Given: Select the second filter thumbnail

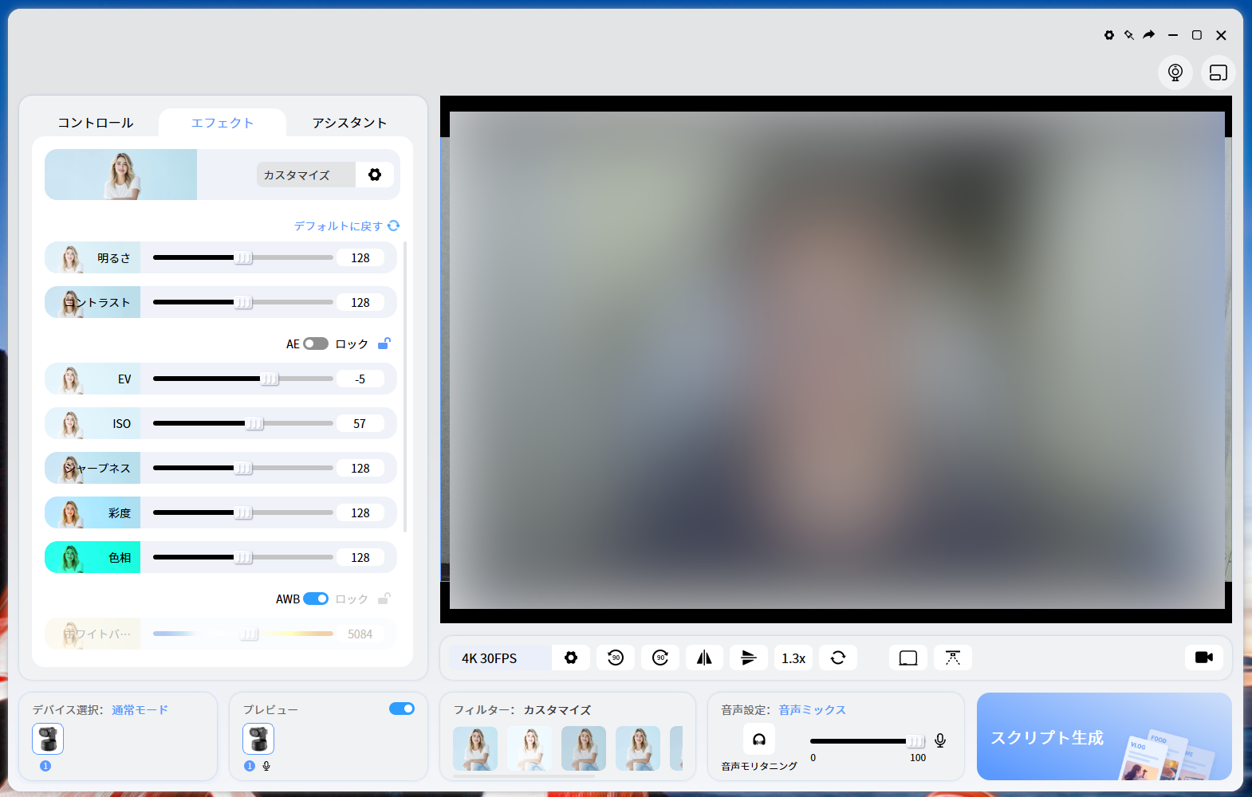Looking at the screenshot, I should pos(530,748).
